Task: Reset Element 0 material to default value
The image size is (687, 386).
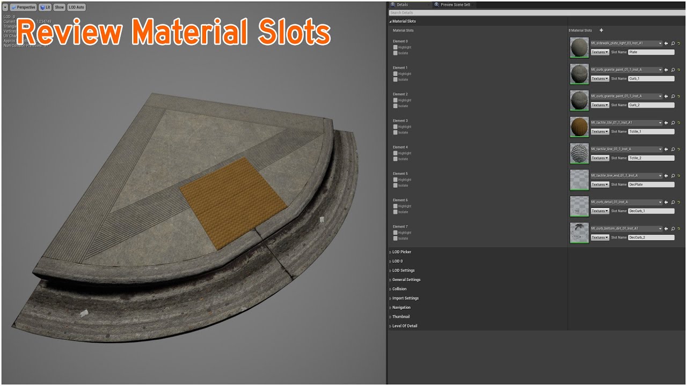Action: (679, 43)
